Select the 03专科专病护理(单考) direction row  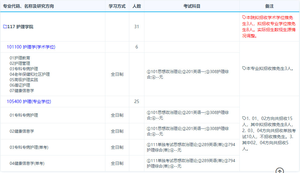29,147
